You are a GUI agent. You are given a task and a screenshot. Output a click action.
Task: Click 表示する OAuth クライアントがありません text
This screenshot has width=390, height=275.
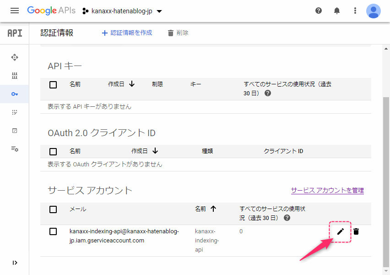pos(105,165)
